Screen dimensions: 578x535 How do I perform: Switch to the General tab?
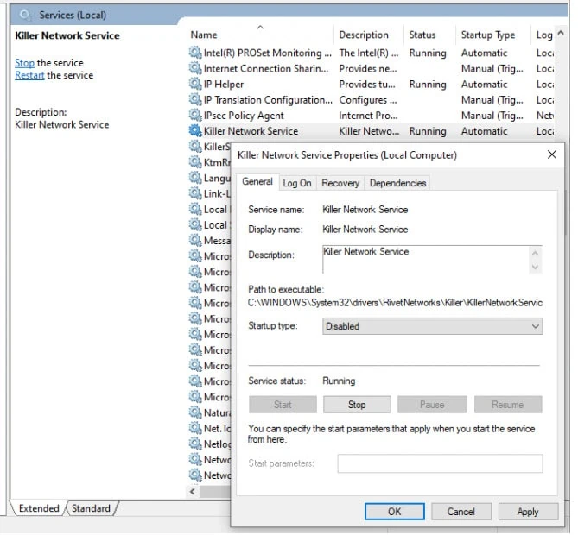click(x=257, y=182)
